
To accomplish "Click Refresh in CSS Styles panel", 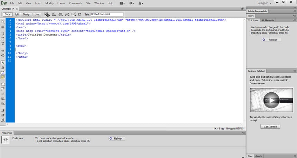I will (271, 40).
